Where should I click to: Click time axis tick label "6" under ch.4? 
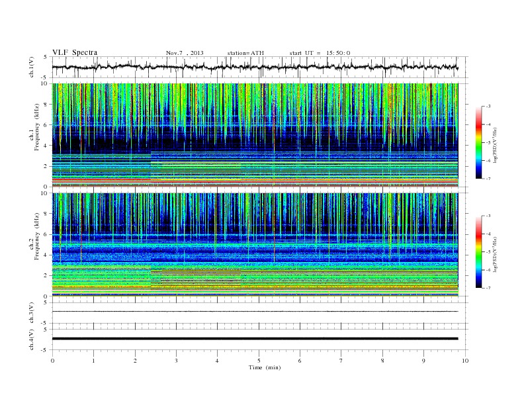(x=300, y=361)
